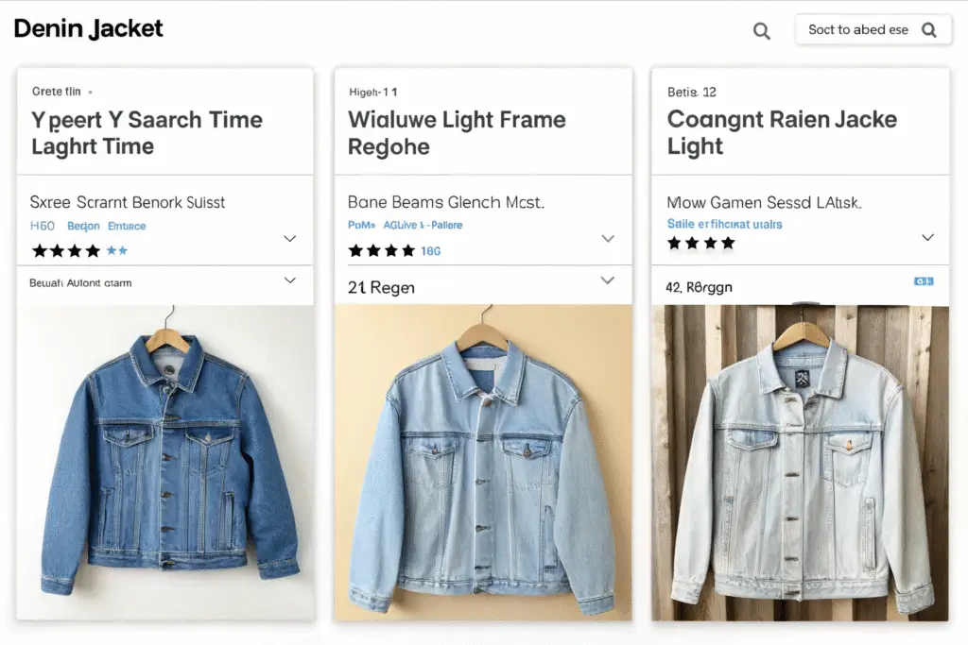Expand Mow Gamen Sessd LAtisk. section chevron
Viewport: 968px width, 645px height.
click(x=927, y=237)
